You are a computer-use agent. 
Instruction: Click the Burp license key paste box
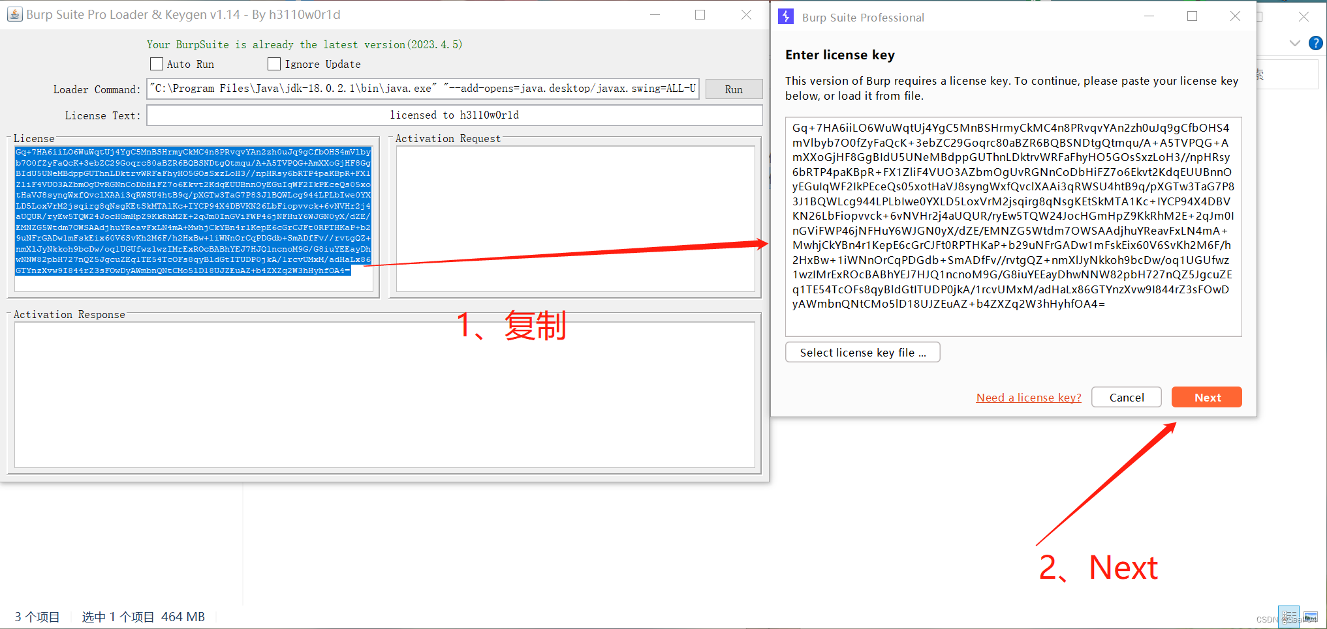click(1013, 227)
